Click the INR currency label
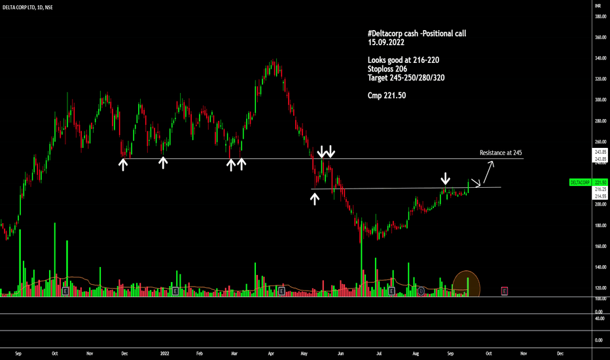The width and height of the screenshot is (610, 360). point(598,7)
